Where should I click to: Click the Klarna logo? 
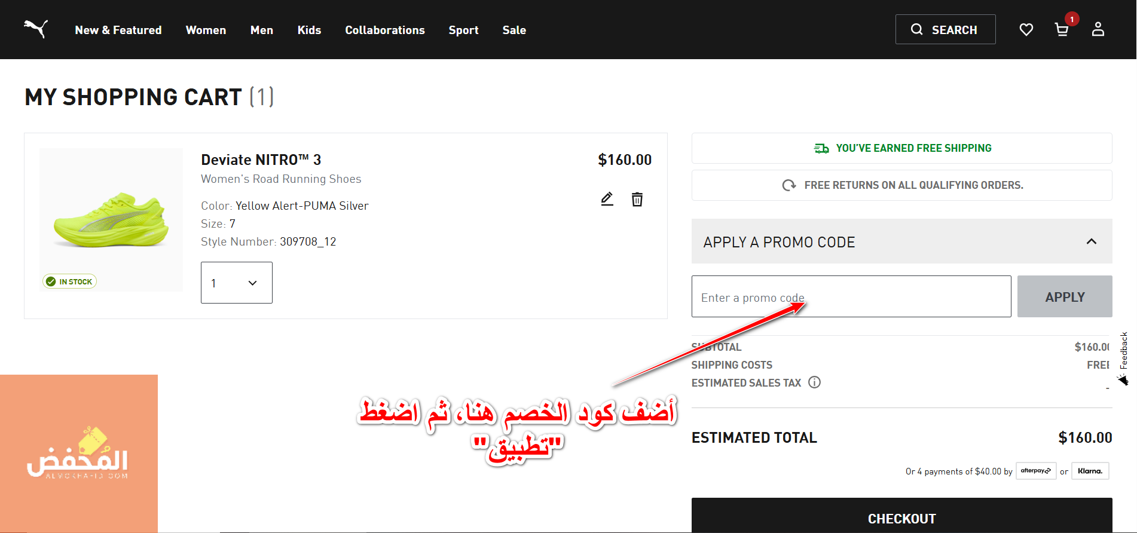[1090, 471]
